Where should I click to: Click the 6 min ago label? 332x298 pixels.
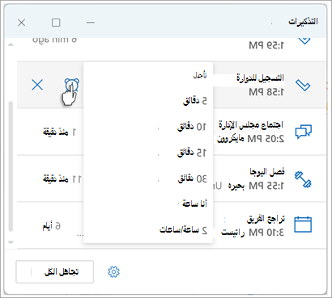click(54, 40)
